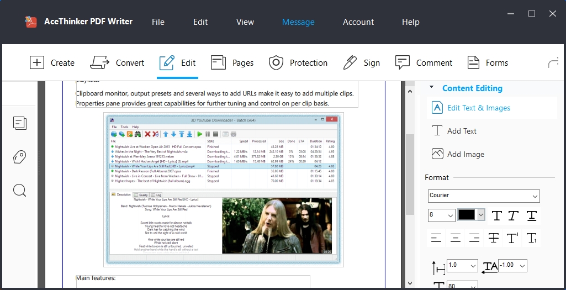Minimize the AceThinker window

[x=511, y=13]
